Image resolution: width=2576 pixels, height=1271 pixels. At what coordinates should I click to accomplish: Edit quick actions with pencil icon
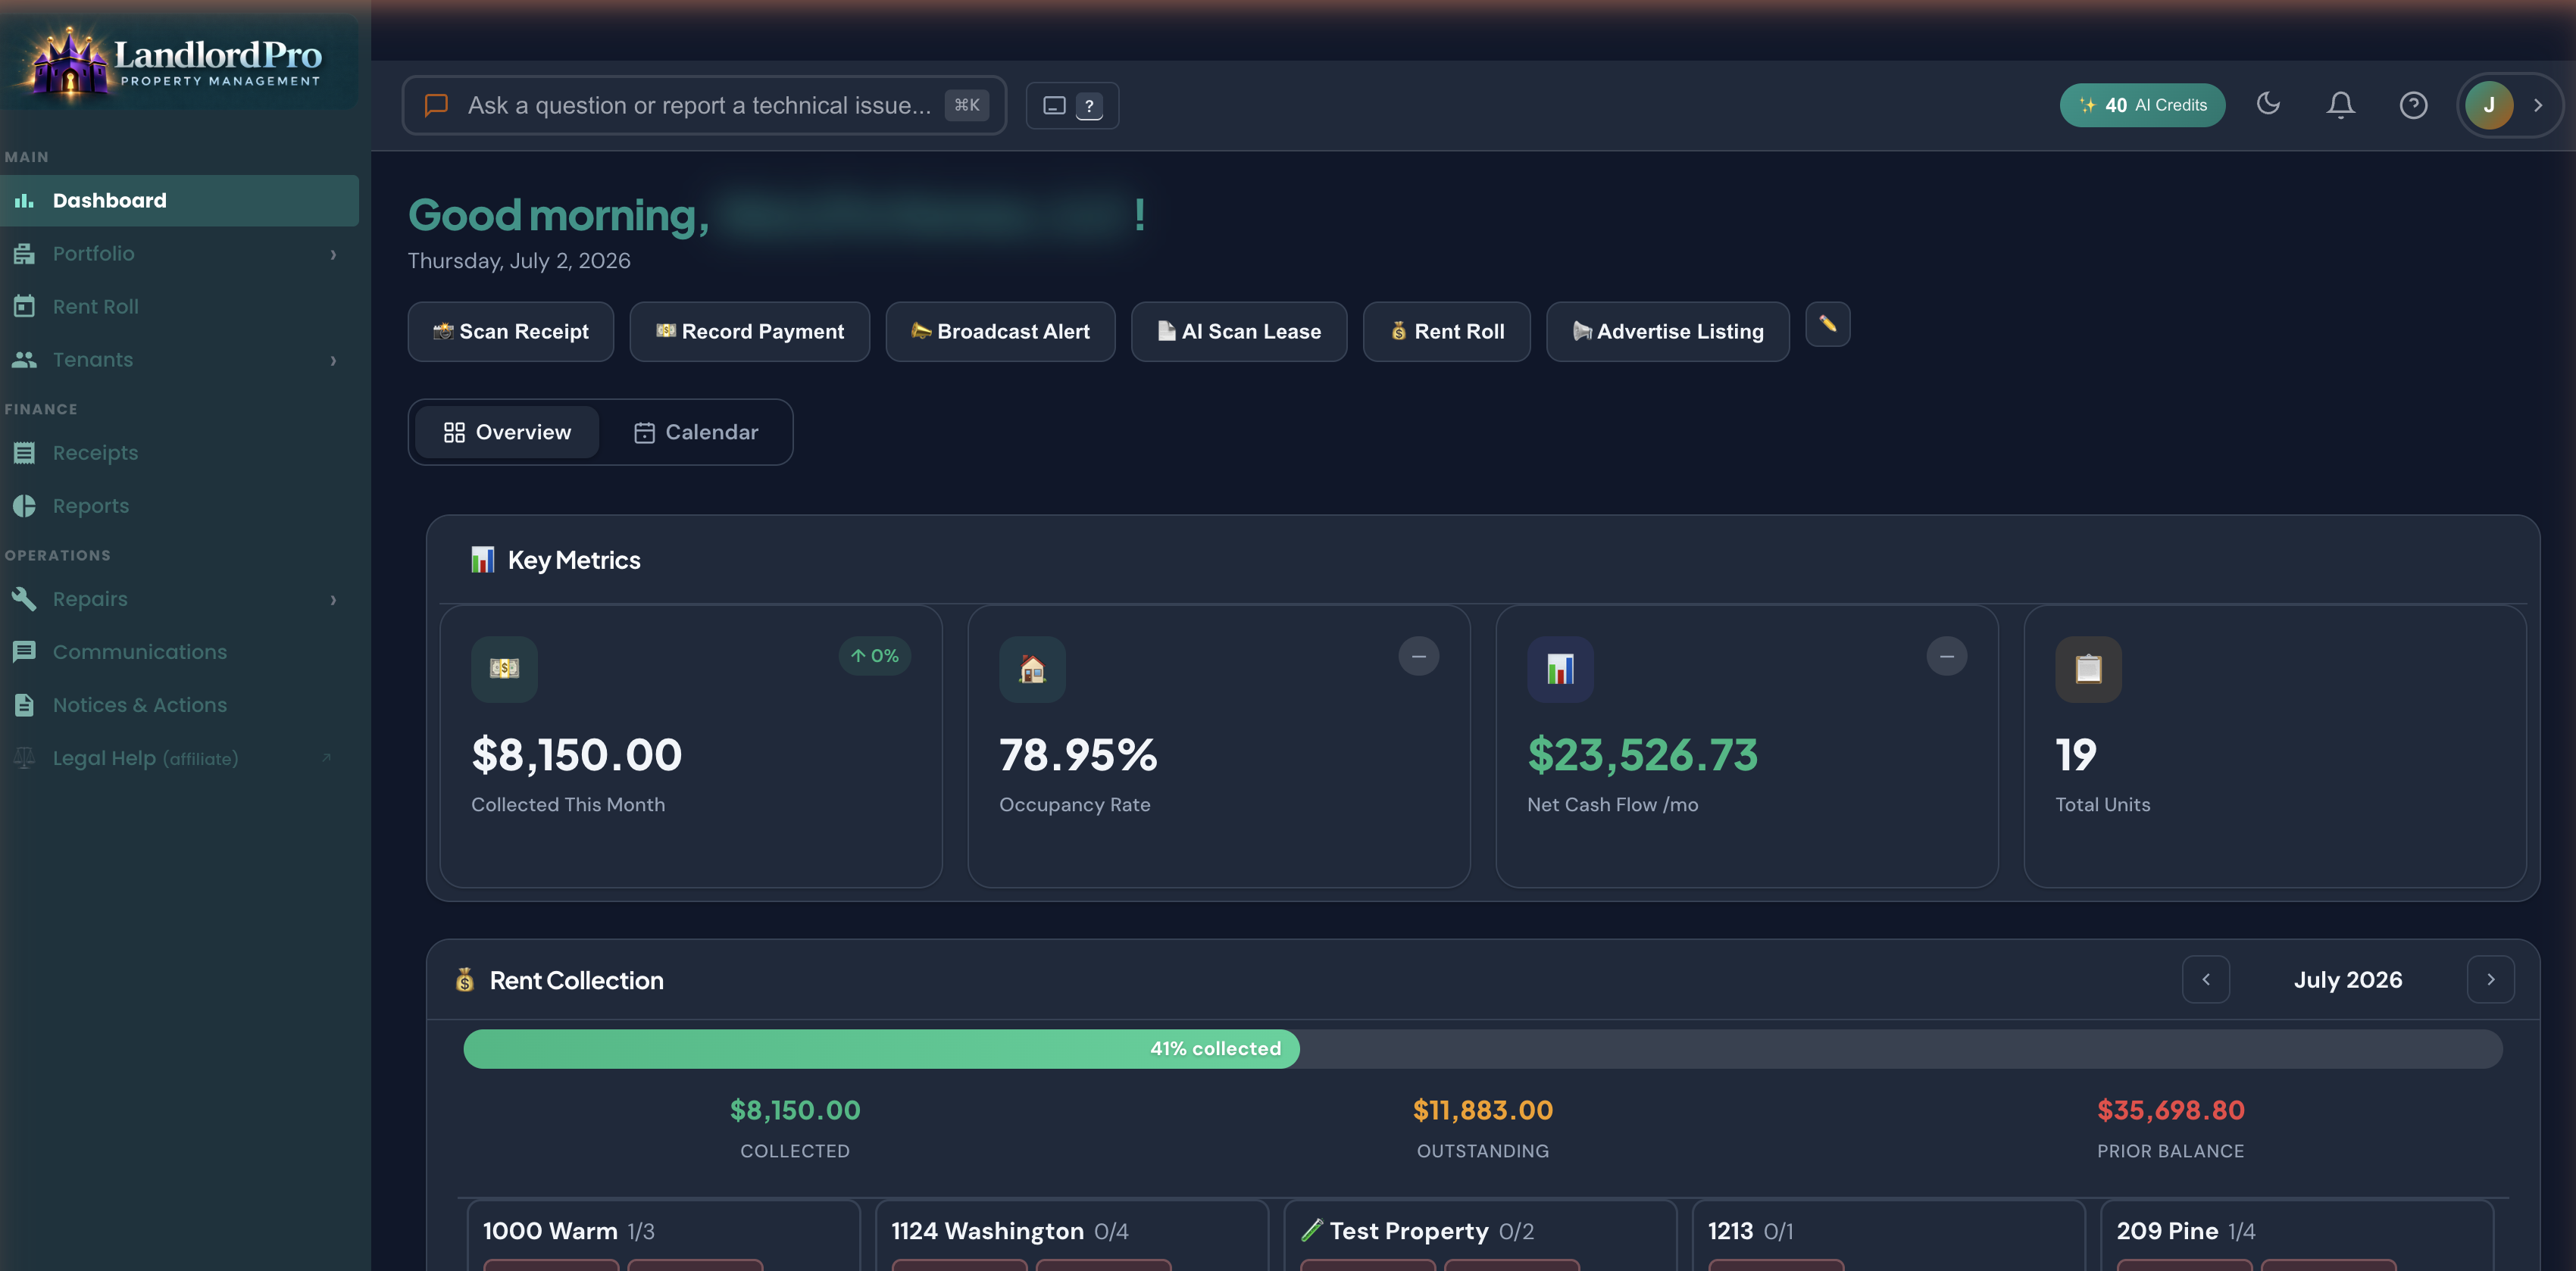tap(1827, 324)
